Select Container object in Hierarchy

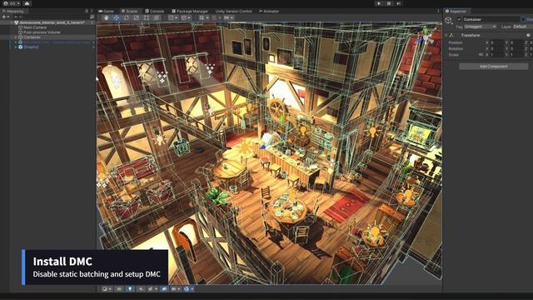[x=32, y=37]
